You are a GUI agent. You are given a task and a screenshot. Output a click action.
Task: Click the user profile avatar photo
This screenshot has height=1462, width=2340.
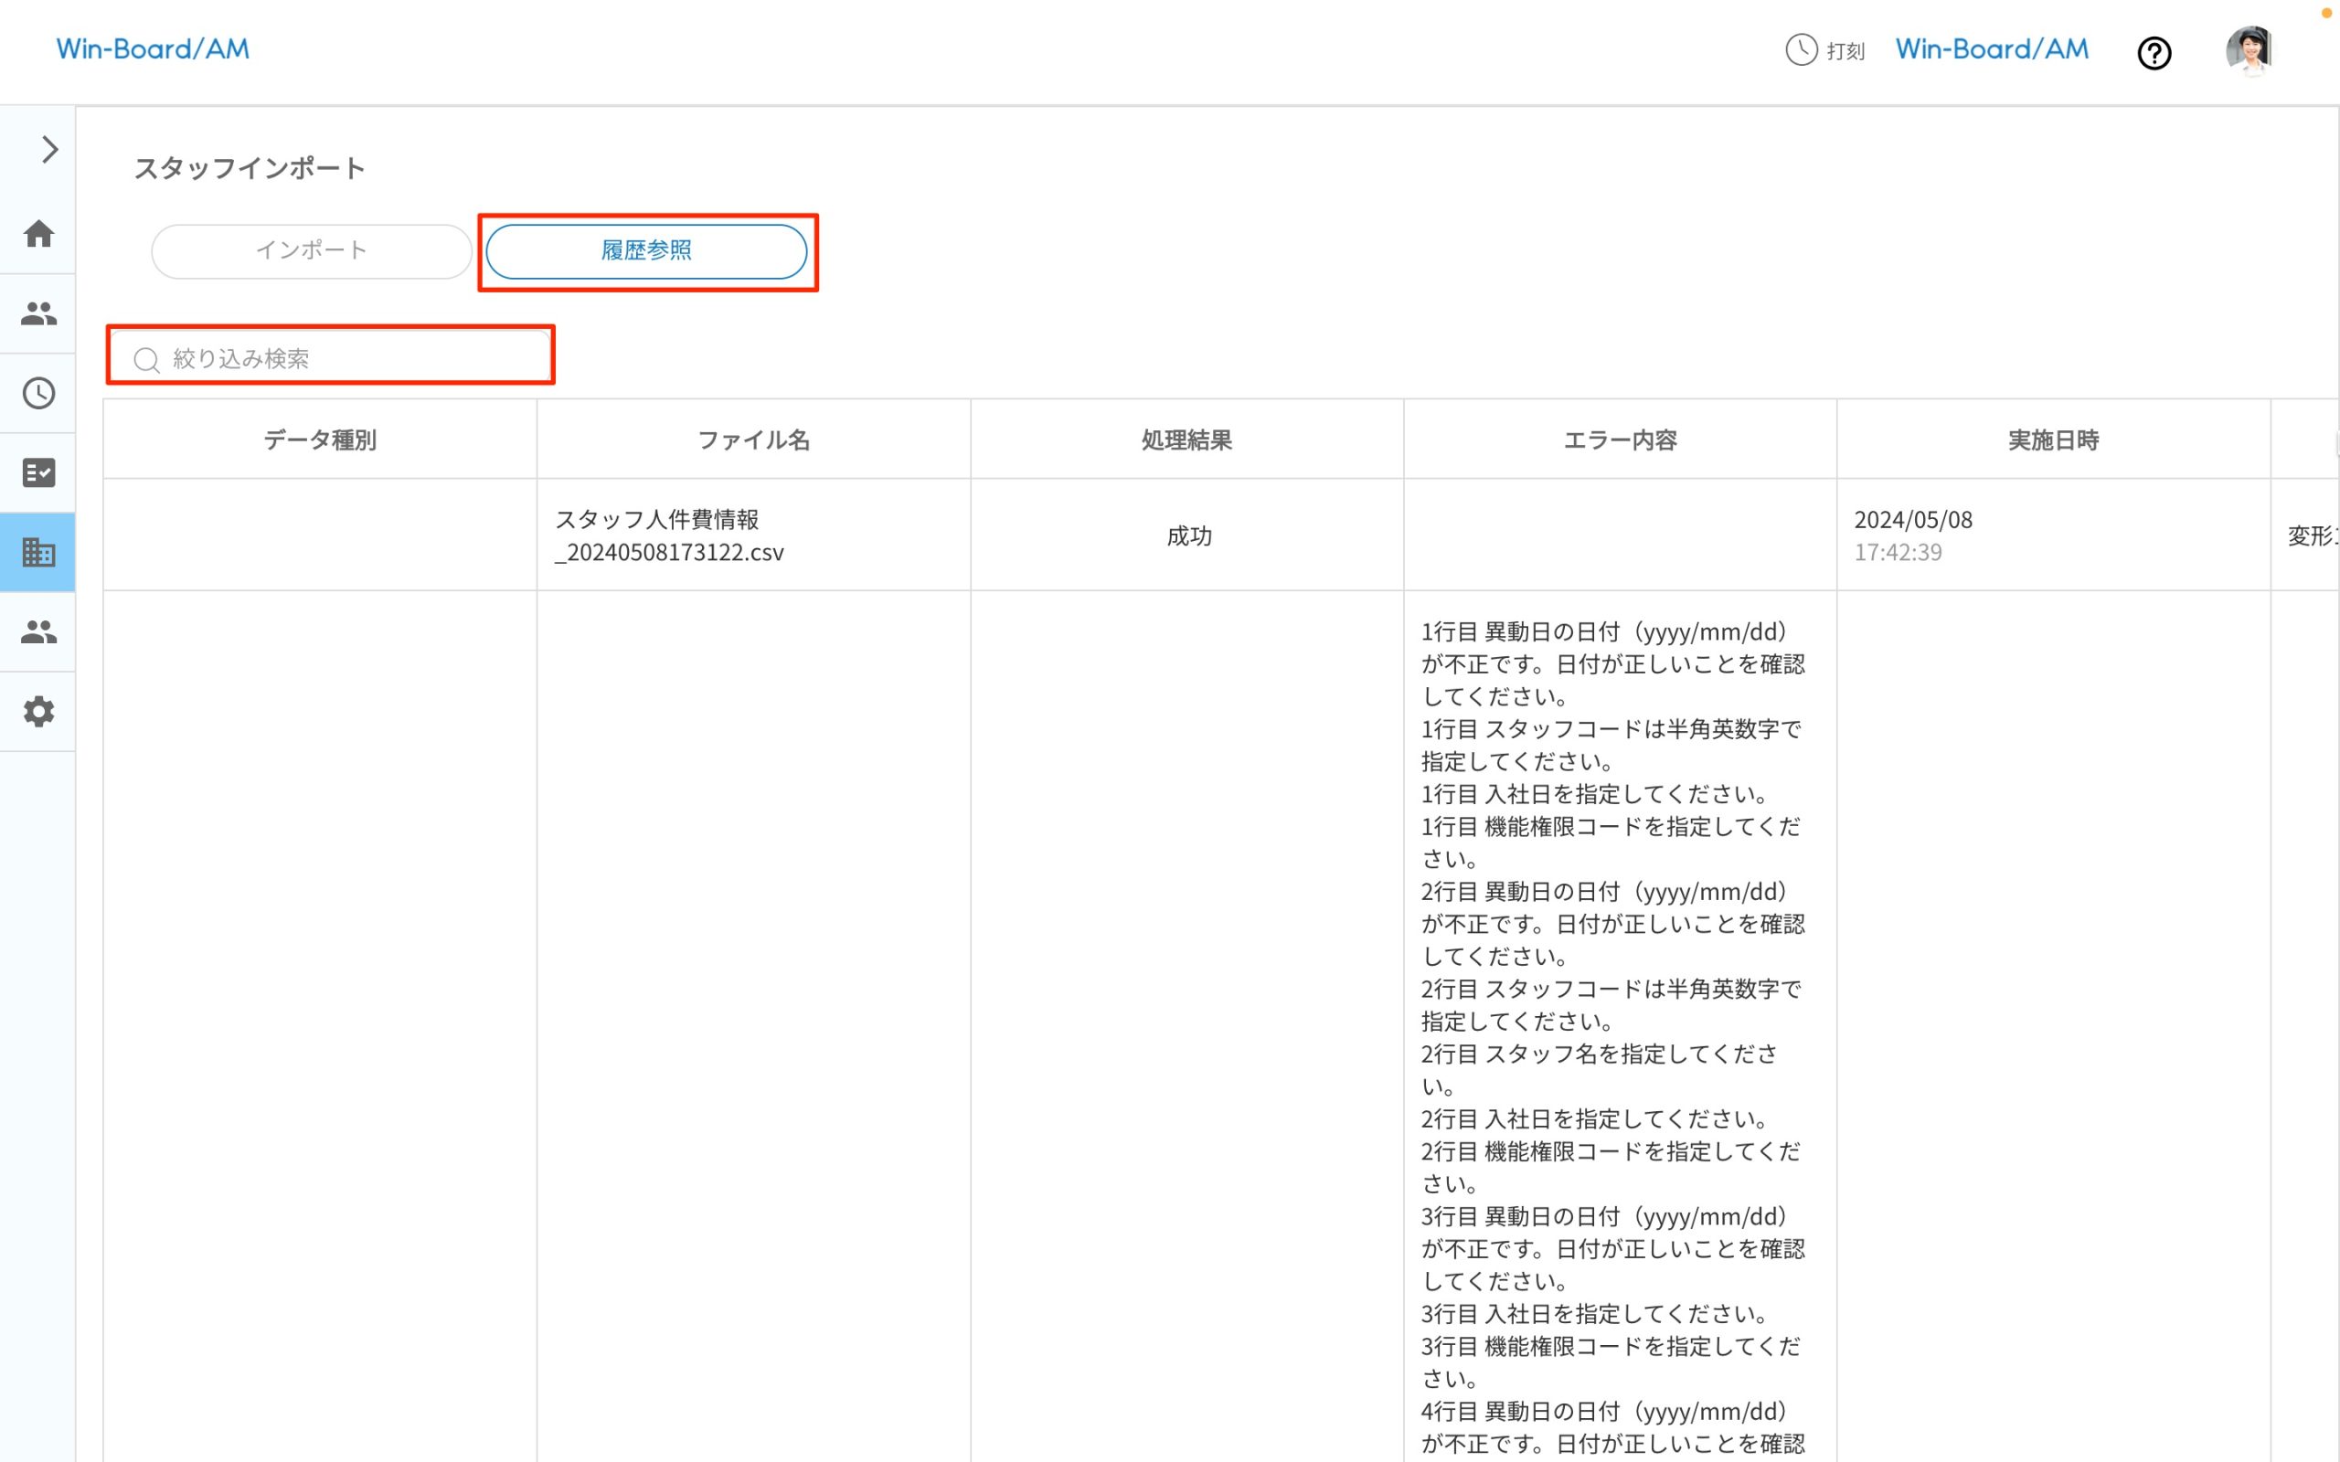[x=2250, y=50]
